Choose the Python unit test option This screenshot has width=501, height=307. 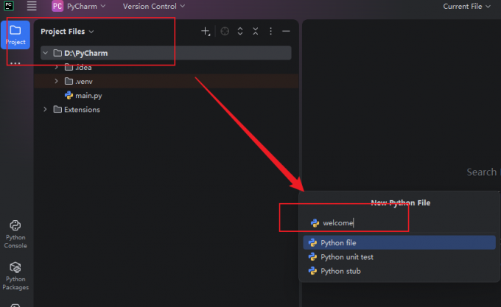coord(399,257)
